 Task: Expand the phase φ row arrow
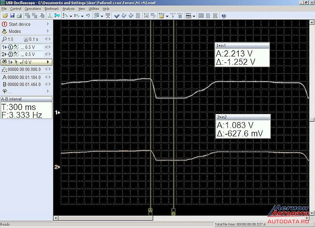tap(48, 91)
